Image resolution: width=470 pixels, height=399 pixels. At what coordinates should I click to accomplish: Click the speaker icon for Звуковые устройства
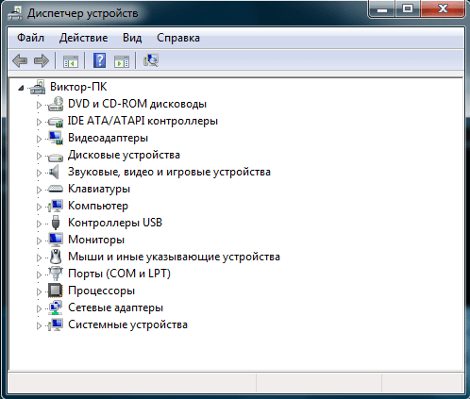[54, 172]
